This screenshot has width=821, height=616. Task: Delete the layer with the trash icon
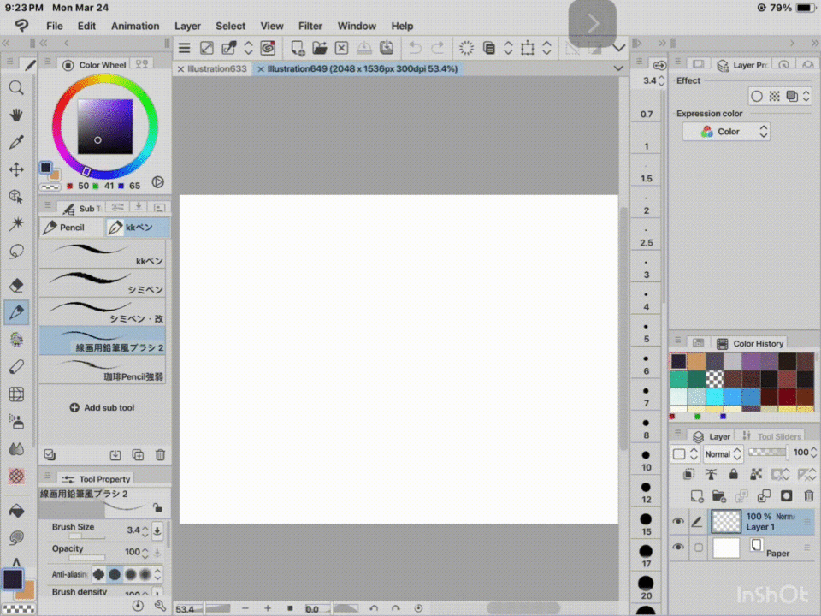(808, 496)
